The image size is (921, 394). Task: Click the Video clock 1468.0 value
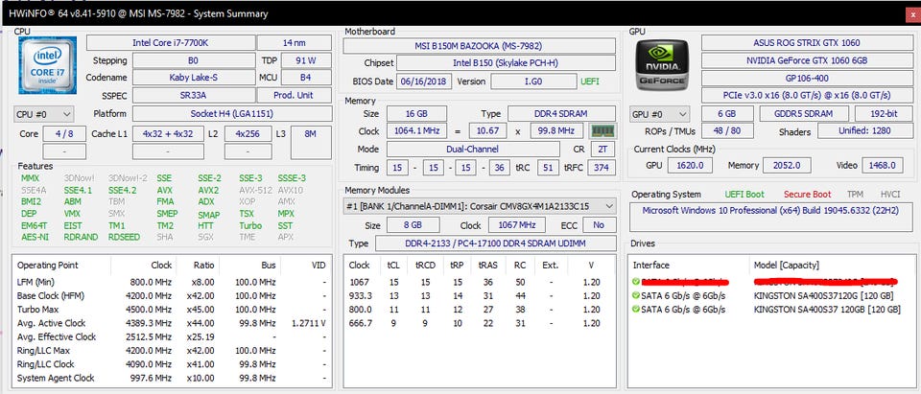coord(883,166)
